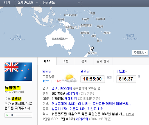This screenshot has width=149, height=125.
Task: Click the highlighted 뉴질랜드 country title
Action: tap(13, 88)
